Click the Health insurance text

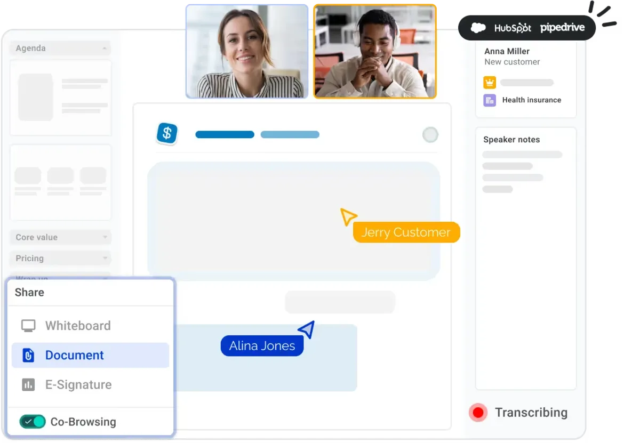point(532,100)
